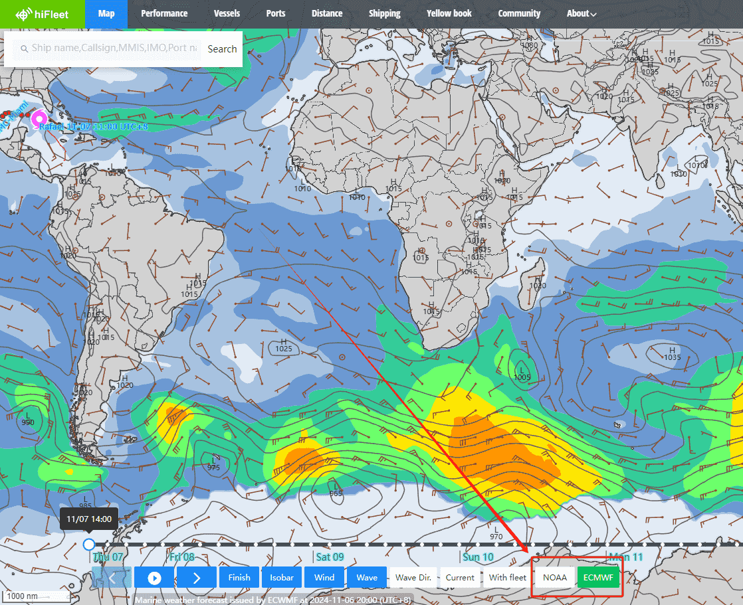The width and height of the screenshot is (743, 605).
Task: Start the weather forecast animation playback
Action: point(154,578)
